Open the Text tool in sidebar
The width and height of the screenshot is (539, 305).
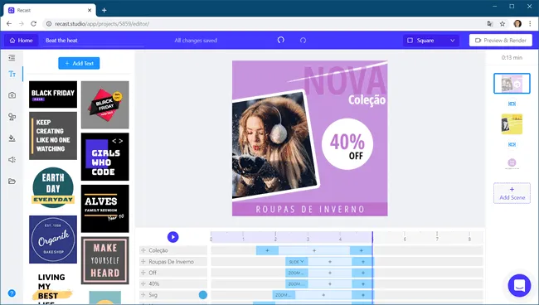click(x=12, y=74)
